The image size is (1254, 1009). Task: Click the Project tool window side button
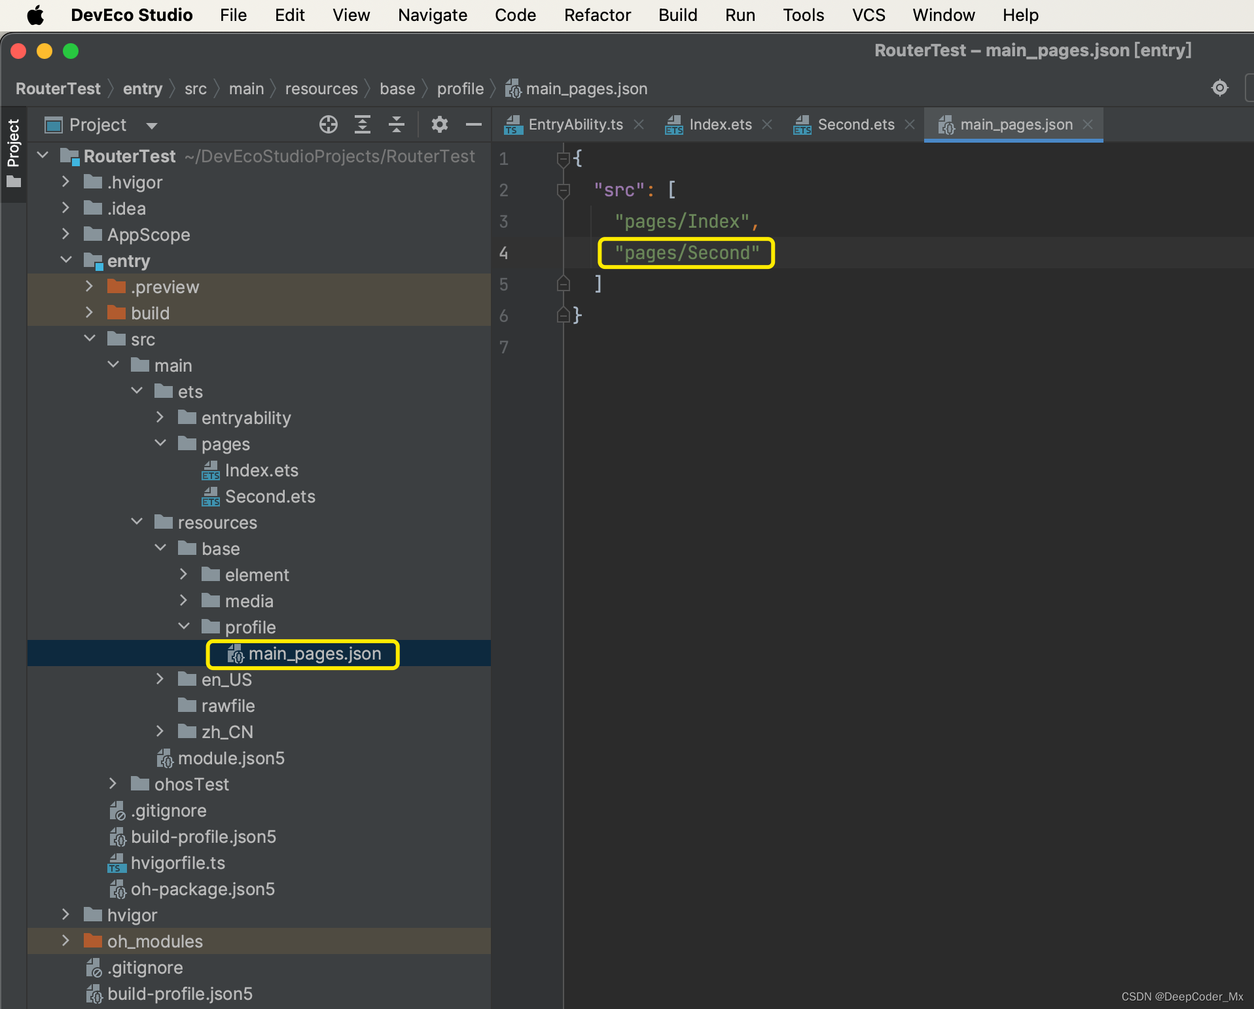14,154
